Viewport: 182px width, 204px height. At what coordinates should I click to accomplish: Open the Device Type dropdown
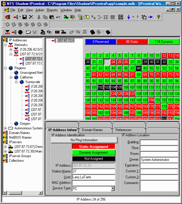point(113,188)
